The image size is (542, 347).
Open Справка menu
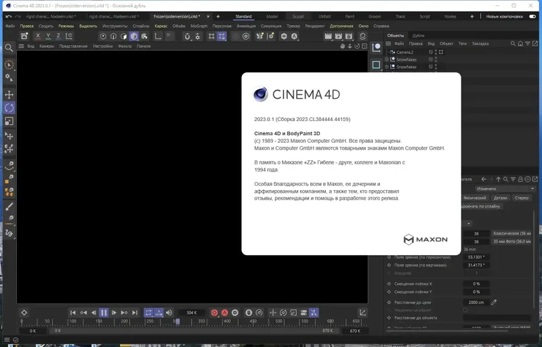pyautogui.click(x=381, y=26)
